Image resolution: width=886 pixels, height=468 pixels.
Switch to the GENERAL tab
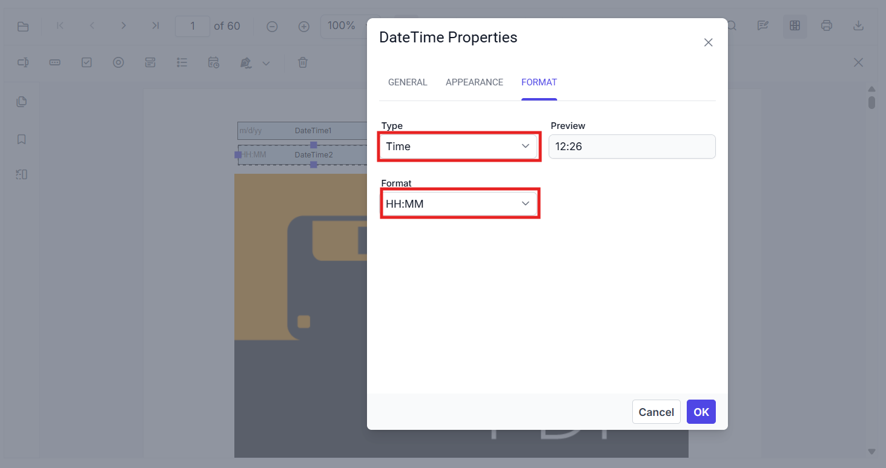(x=408, y=82)
